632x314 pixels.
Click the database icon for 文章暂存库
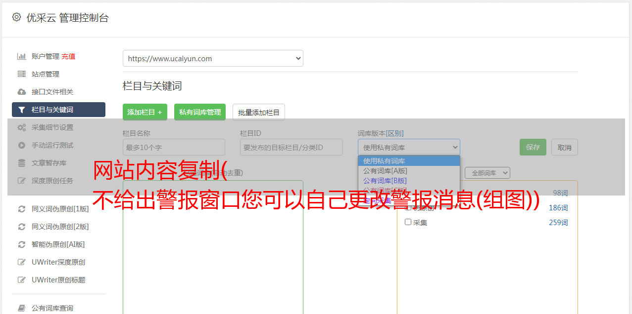(x=22, y=163)
